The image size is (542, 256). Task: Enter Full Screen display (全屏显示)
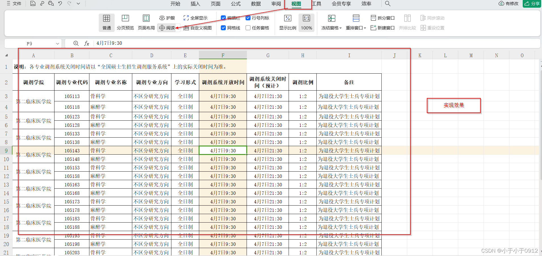click(196, 18)
